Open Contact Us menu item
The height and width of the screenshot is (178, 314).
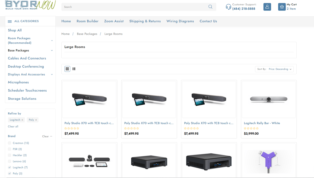[208, 21]
